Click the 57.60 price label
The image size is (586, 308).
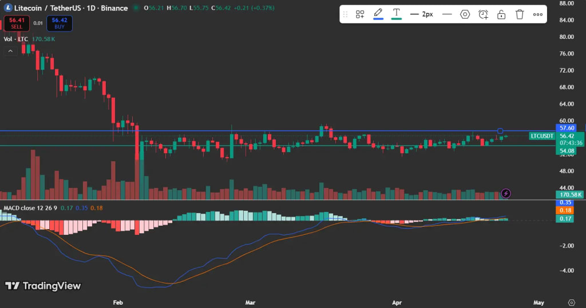567,128
